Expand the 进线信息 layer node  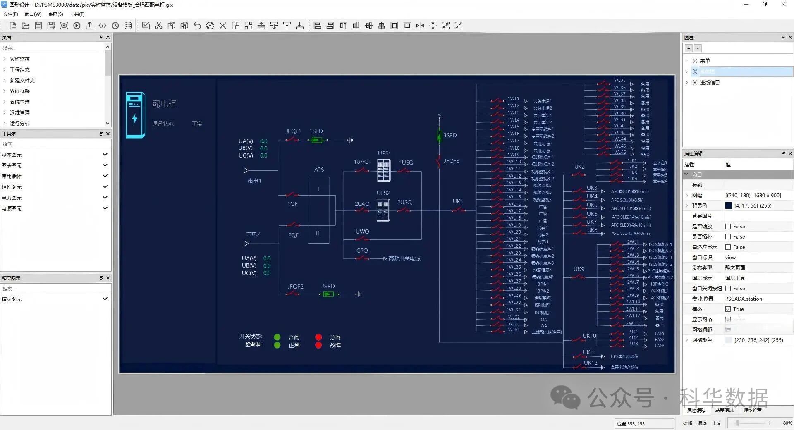(x=687, y=82)
